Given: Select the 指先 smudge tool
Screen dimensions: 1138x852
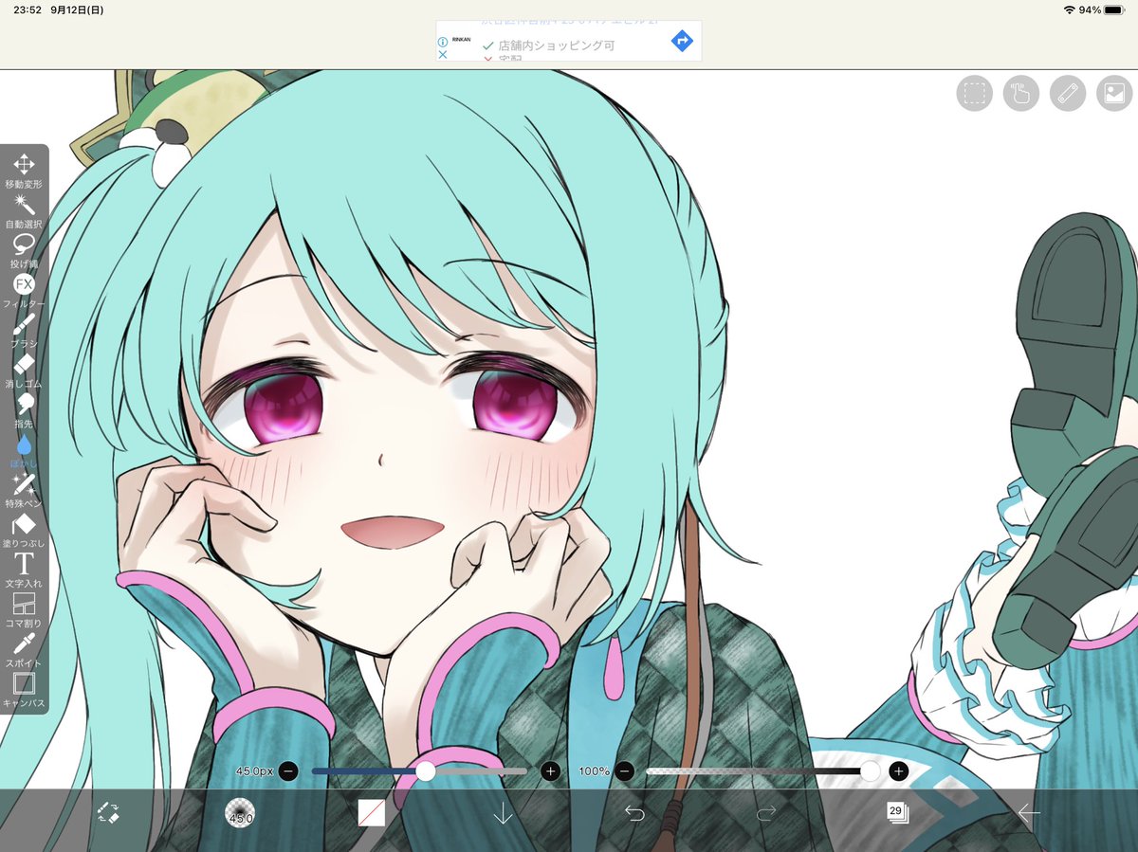Looking at the screenshot, I should [24, 410].
